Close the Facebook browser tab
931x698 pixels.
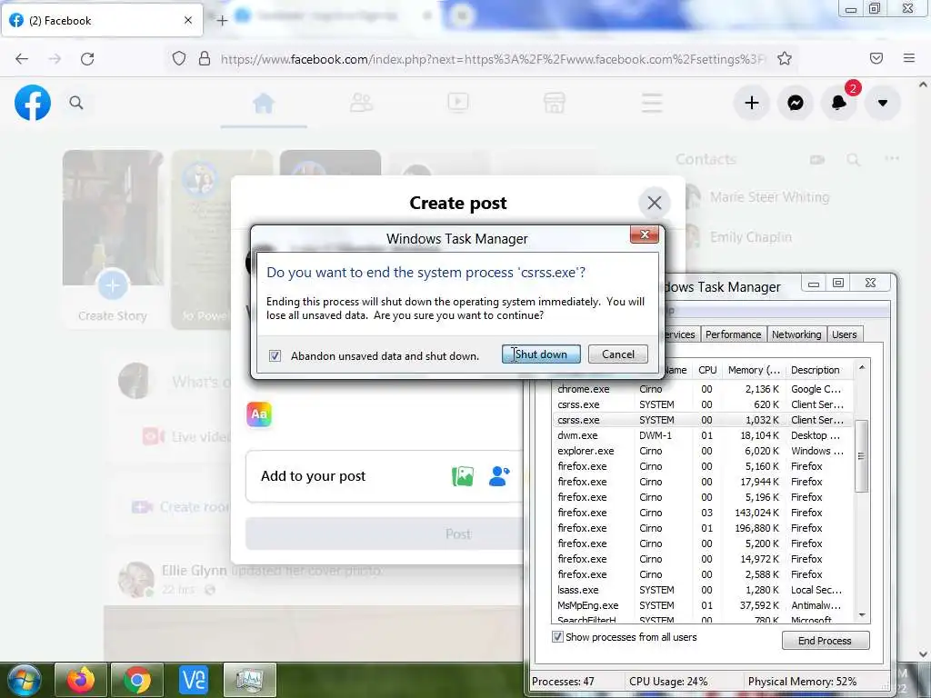click(188, 20)
